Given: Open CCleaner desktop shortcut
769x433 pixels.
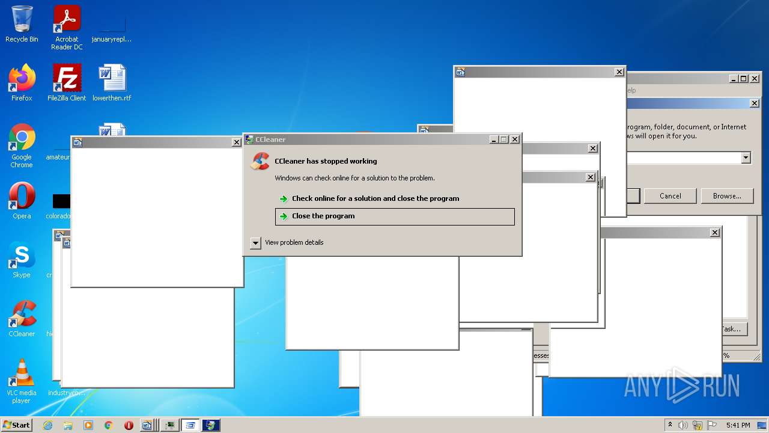Looking at the screenshot, I should [x=22, y=319].
